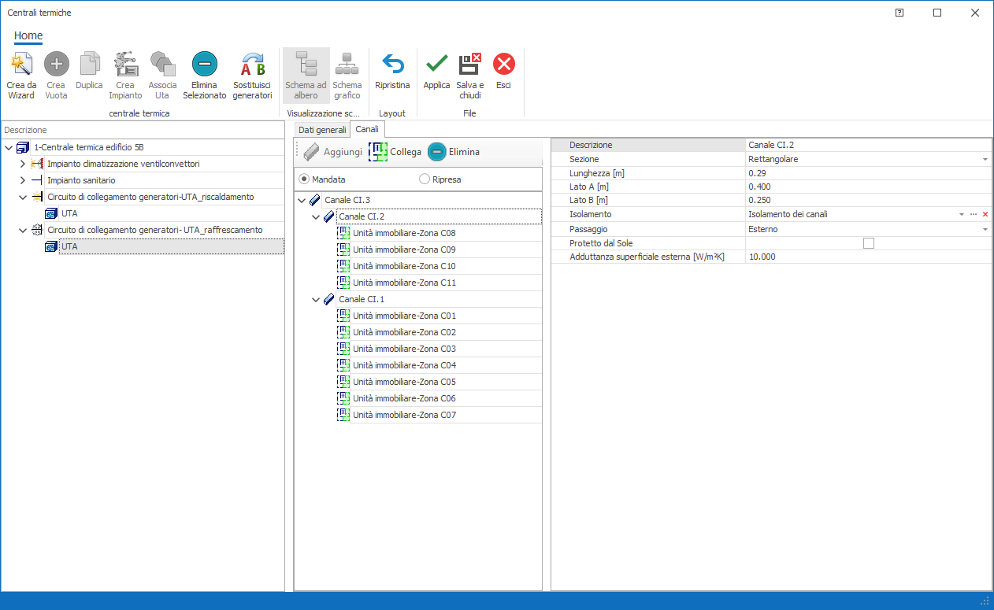
Task: Switch to the Dati generali tab
Action: (x=322, y=129)
